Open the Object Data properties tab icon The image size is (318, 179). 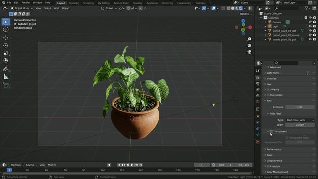[258, 134]
